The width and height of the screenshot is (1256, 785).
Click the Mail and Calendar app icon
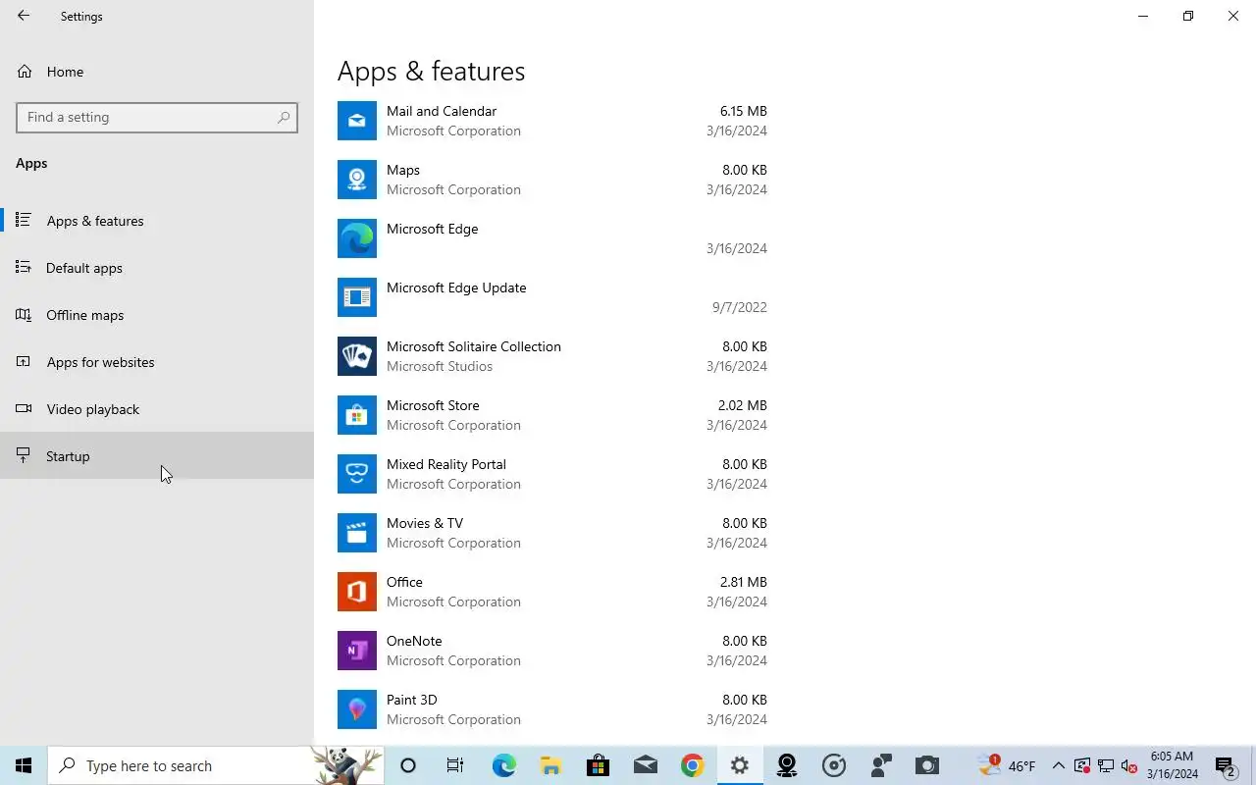[x=357, y=121]
